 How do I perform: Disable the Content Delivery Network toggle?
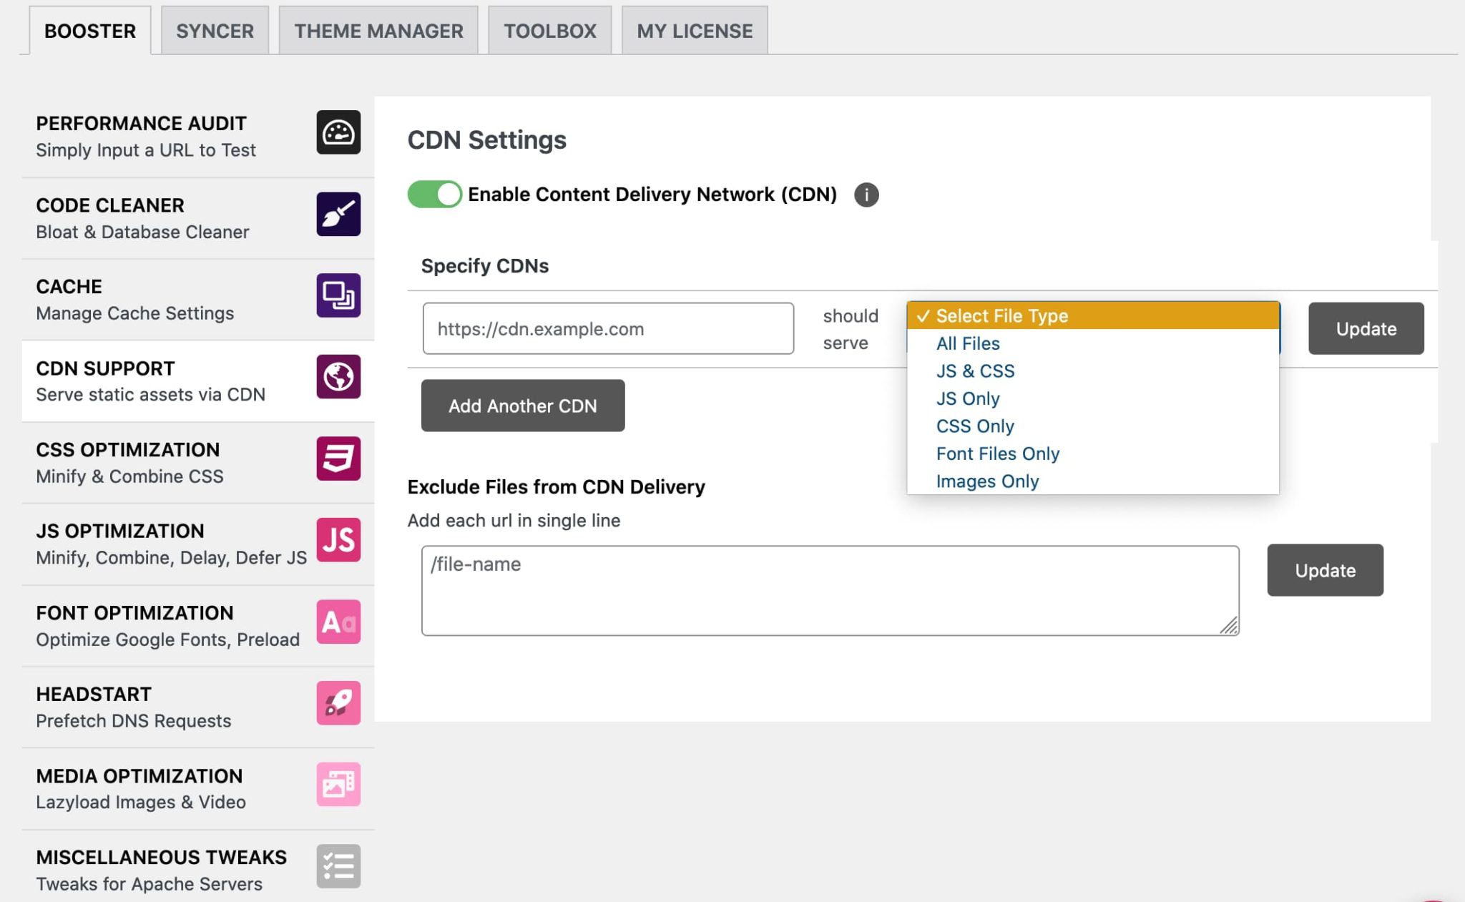(x=433, y=194)
